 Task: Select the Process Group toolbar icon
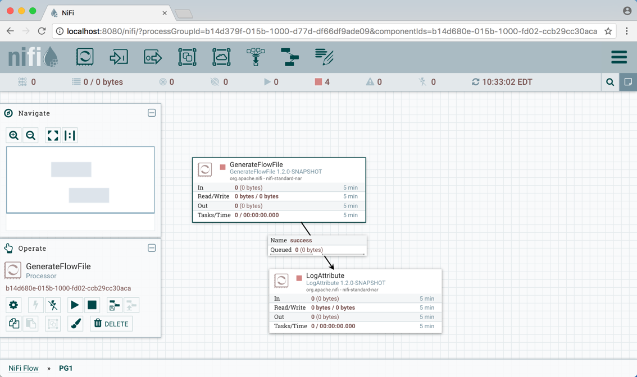click(x=187, y=57)
